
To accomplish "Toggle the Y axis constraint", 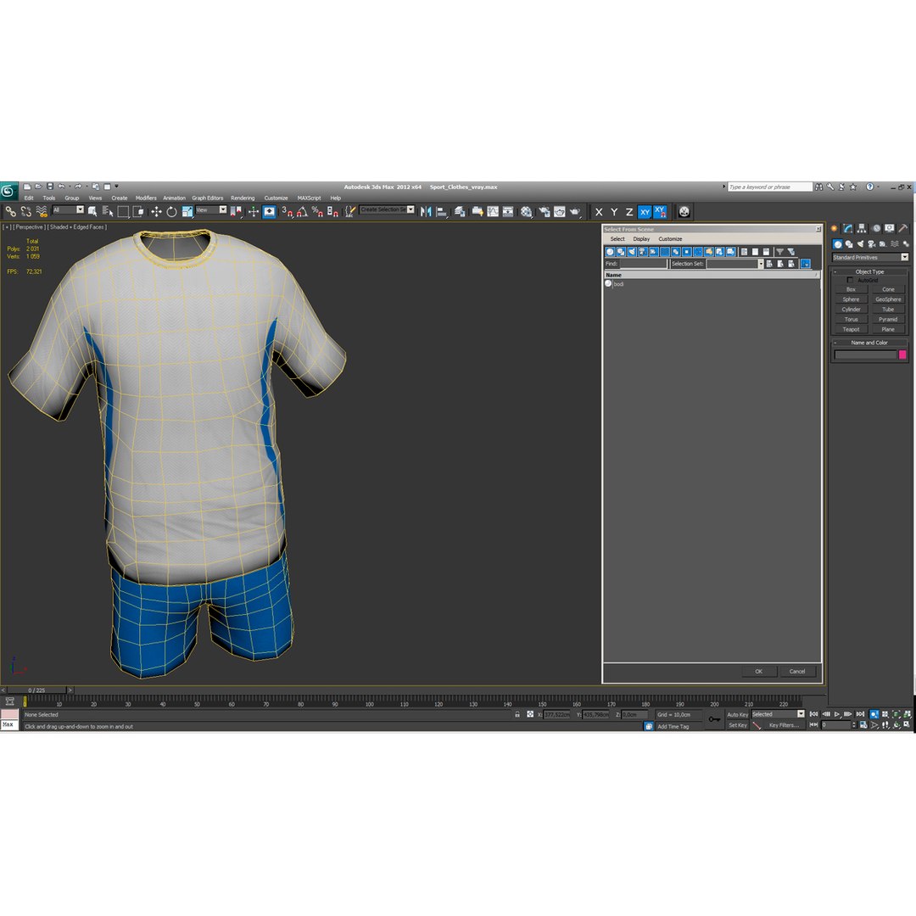I will (614, 212).
